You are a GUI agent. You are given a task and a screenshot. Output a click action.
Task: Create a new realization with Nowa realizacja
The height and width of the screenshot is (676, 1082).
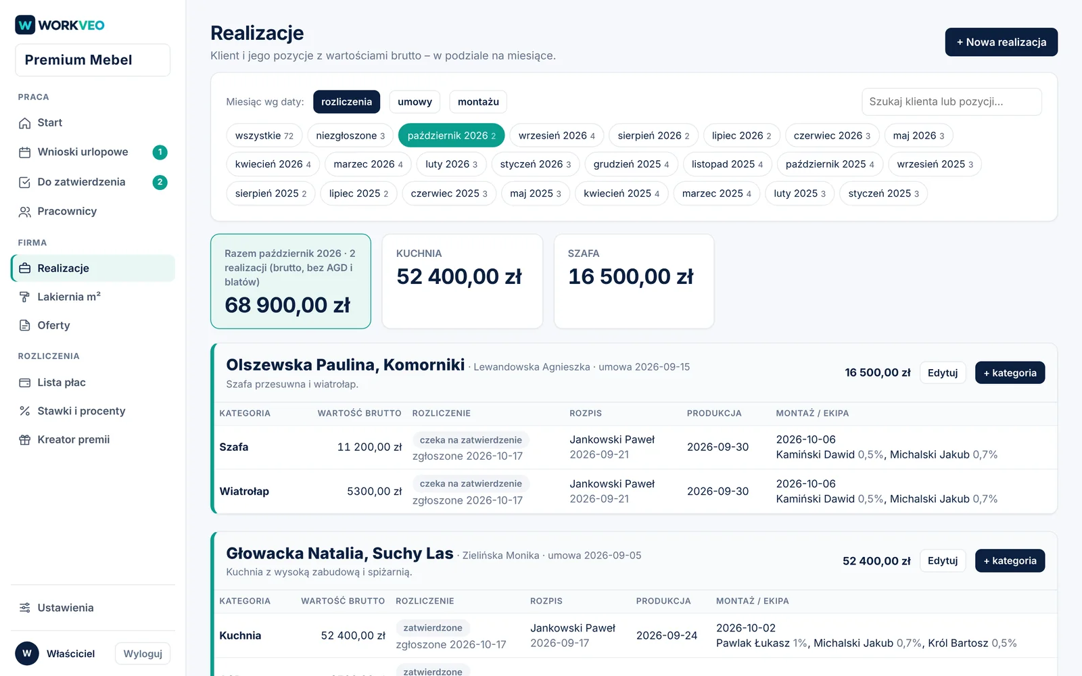(x=1002, y=42)
